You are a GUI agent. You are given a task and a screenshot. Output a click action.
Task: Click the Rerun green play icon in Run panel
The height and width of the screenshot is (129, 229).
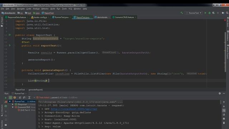tap(6, 98)
